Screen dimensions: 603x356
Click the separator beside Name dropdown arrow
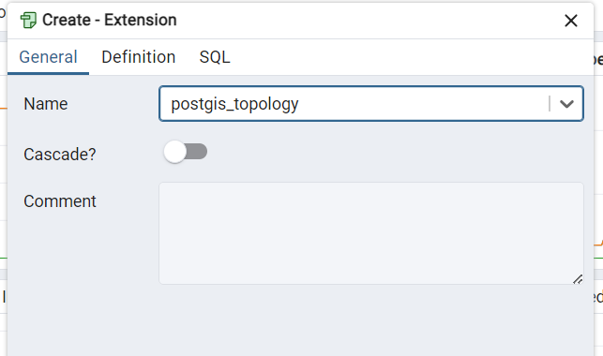550,104
